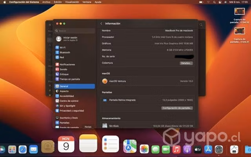Open Calendar from the Dock
The height and width of the screenshot is (157, 251).
[x=66, y=144]
